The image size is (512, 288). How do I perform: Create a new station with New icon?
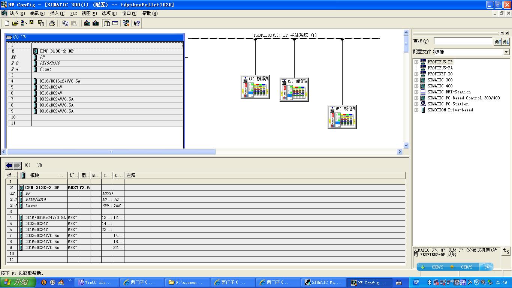(x=7, y=23)
